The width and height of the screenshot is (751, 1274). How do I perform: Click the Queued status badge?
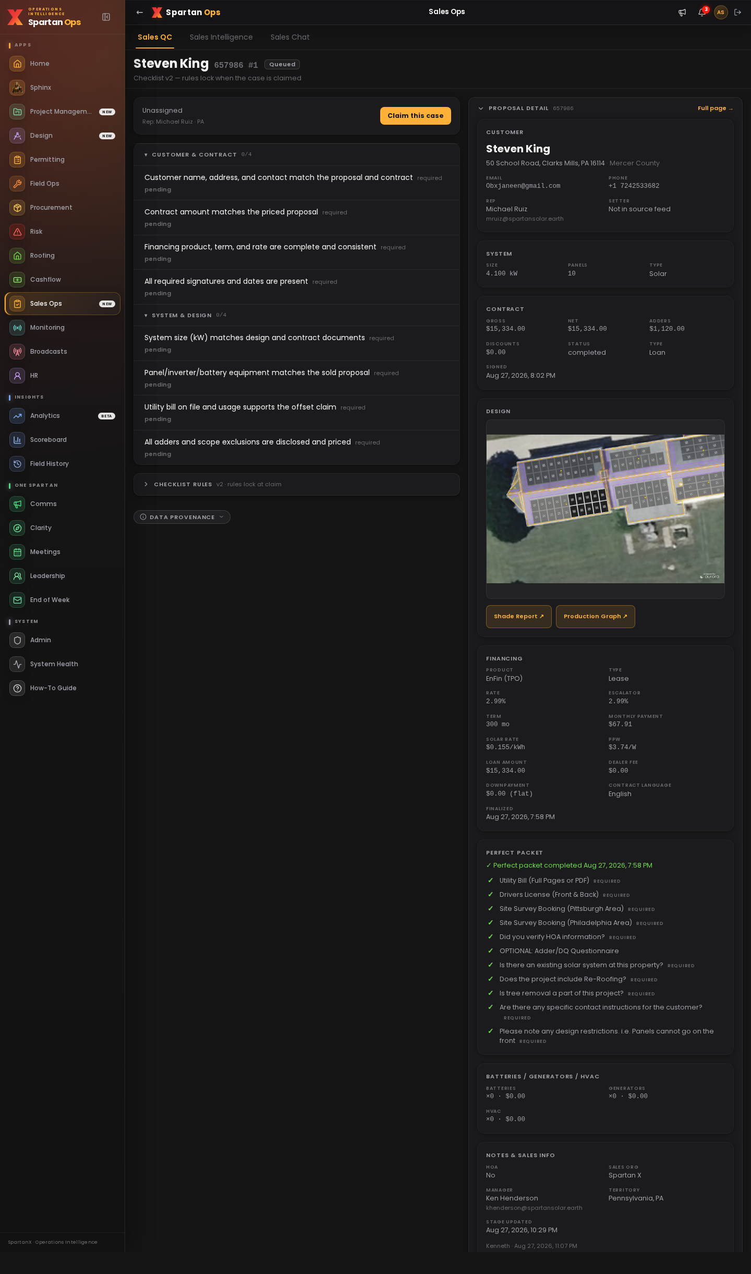tap(282, 65)
